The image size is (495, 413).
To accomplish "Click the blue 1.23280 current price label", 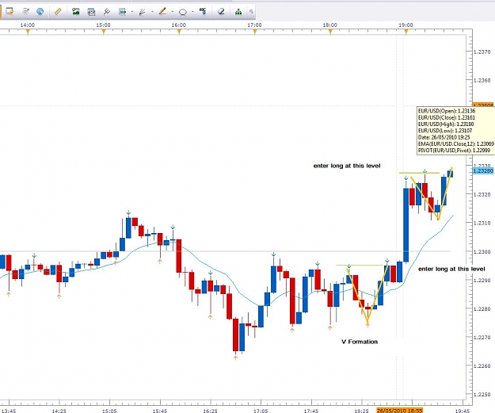I will point(483,170).
